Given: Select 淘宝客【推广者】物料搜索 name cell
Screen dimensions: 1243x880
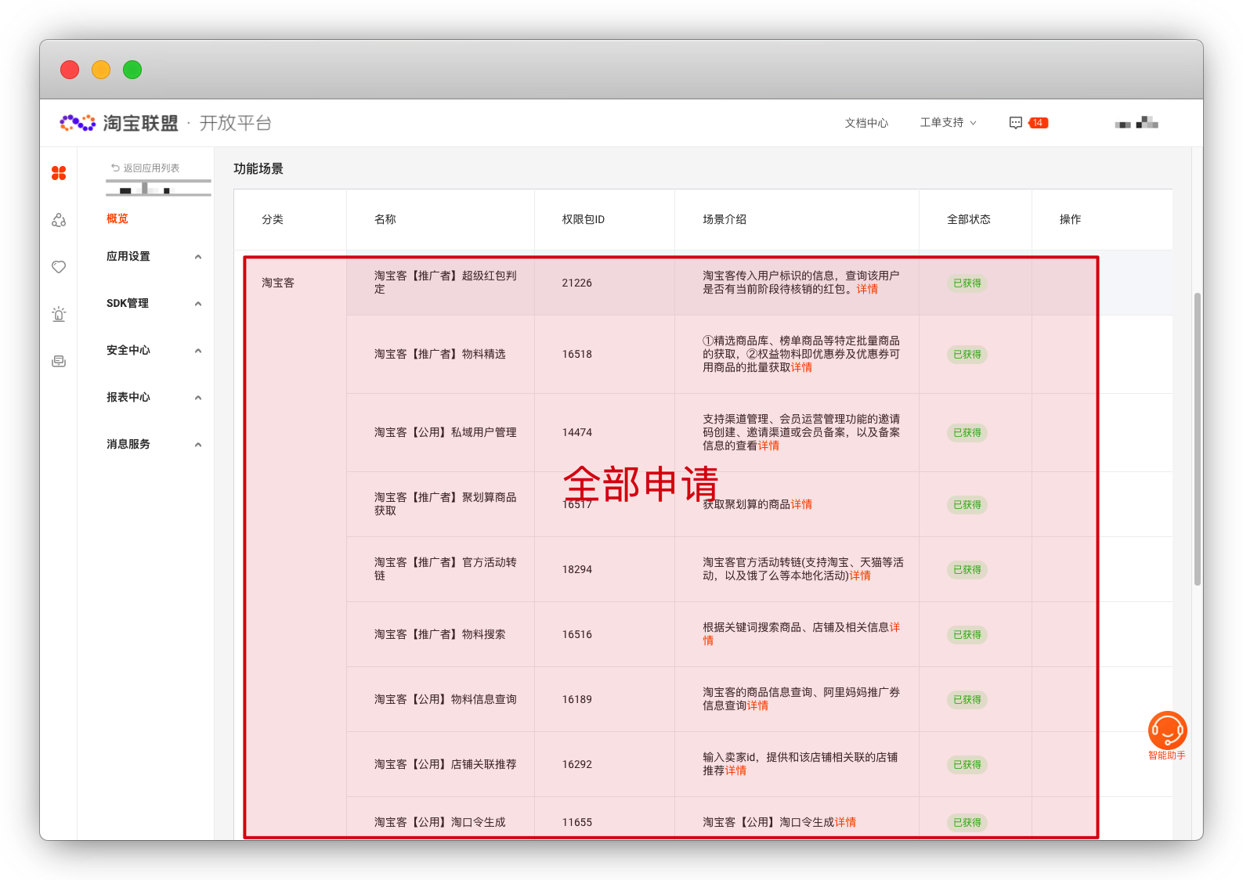Looking at the screenshot, I should point(440,634).
